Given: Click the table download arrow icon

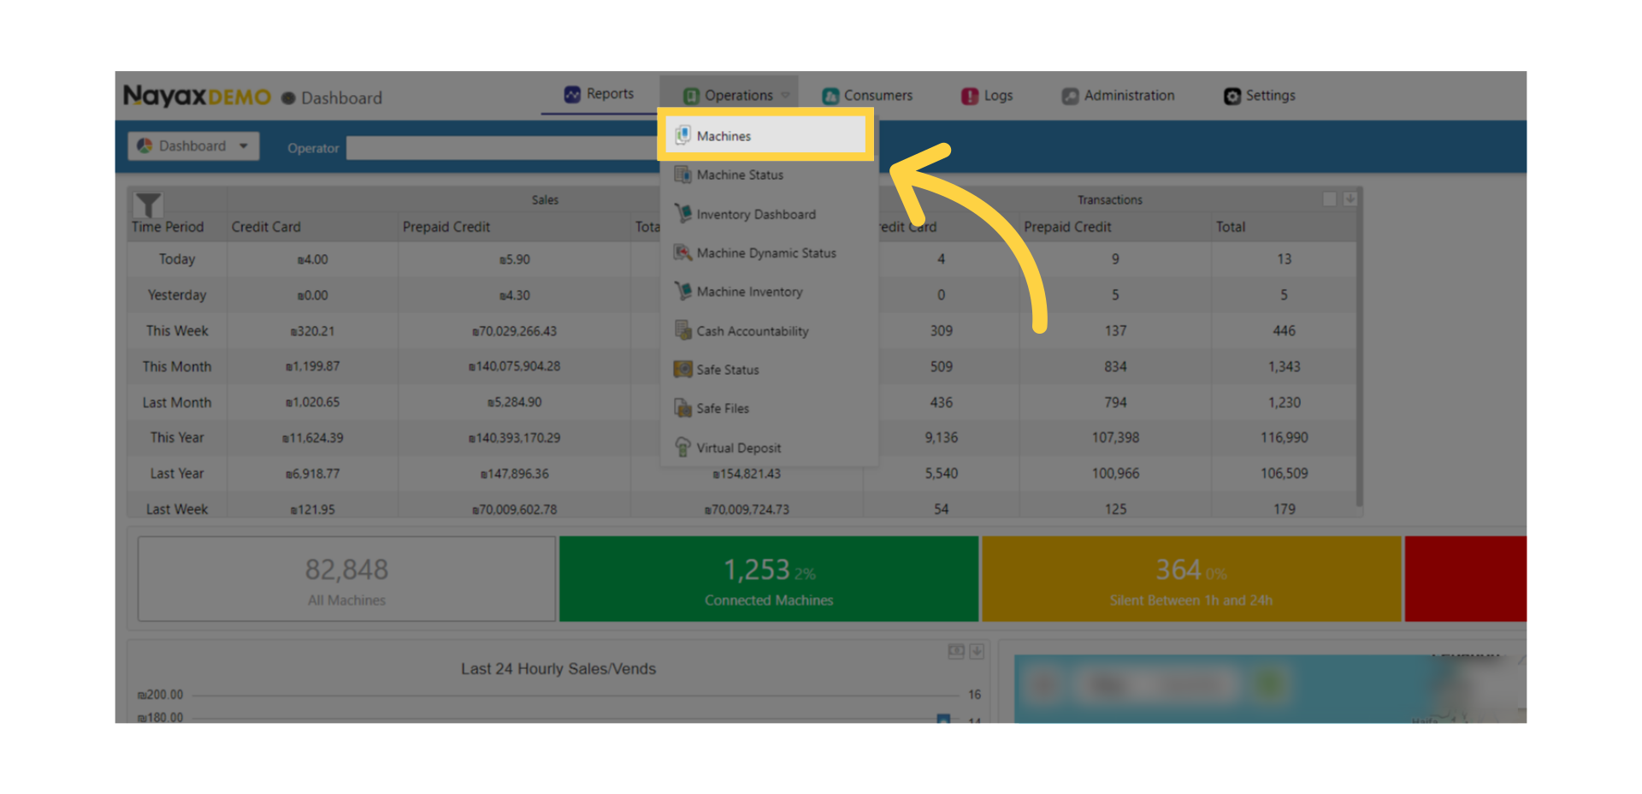Looking at the screenshot, I should [1350, 198].
